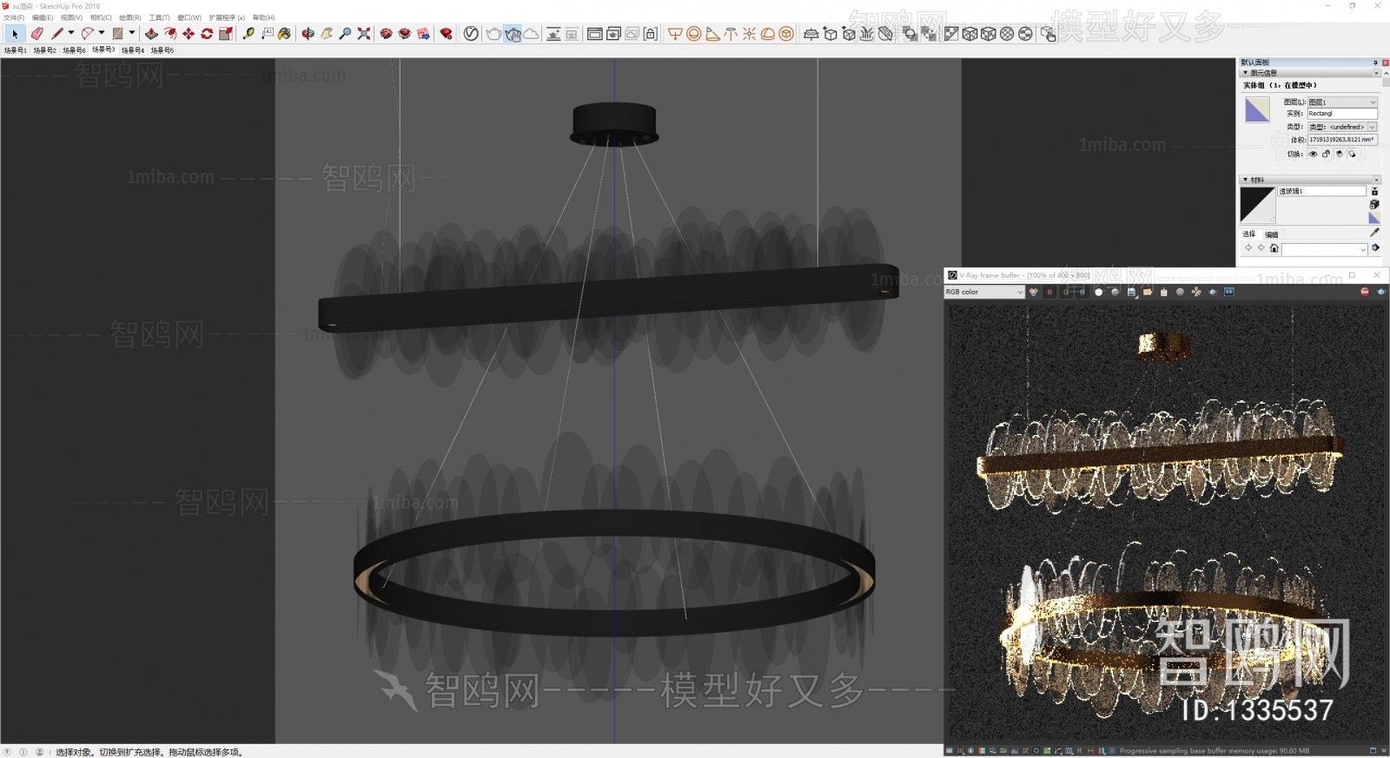Toggle green channel G in frame buffer
Image resolution: width=1390 pixels, height=758 pixels.
(1066, 292)
